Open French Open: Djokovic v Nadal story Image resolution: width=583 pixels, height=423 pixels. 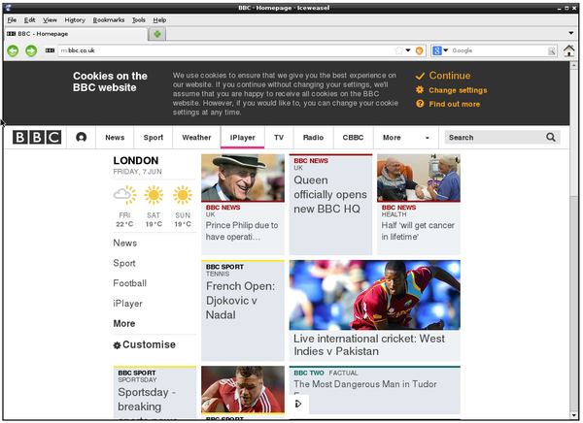[x=240, y=301]
